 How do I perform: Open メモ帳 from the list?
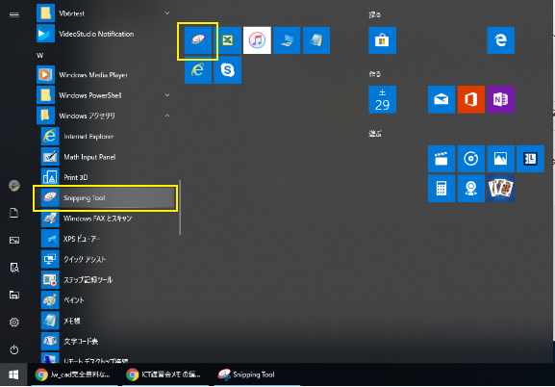coord(108,321)
